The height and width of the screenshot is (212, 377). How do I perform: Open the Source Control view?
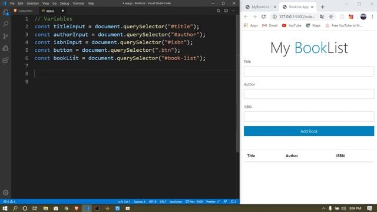point(5,36)
